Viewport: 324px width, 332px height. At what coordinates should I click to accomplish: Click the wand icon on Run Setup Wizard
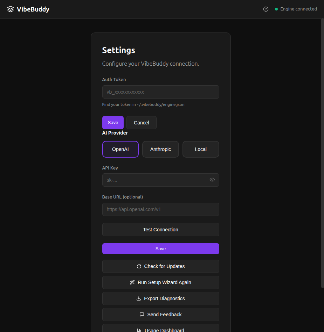tap(132, 282)
